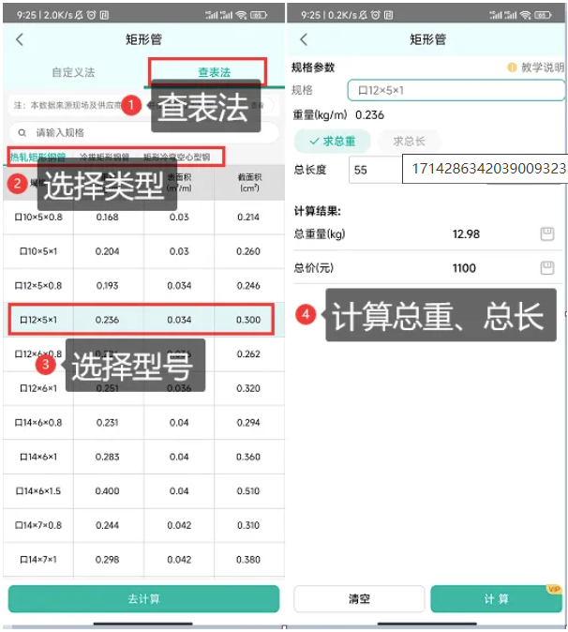Go back from left 矩形管 screen

coord(20,39)
